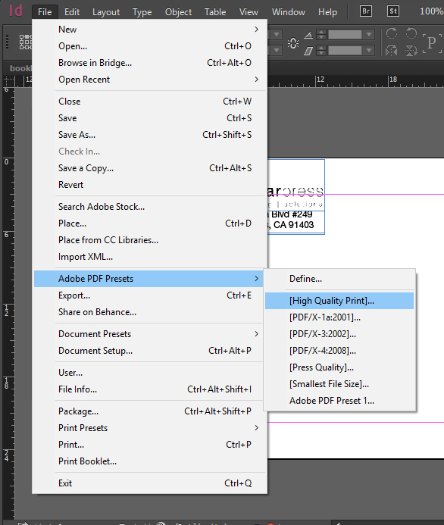Open the Window menu
Screen dimensions: 444x525
[289, 12]
